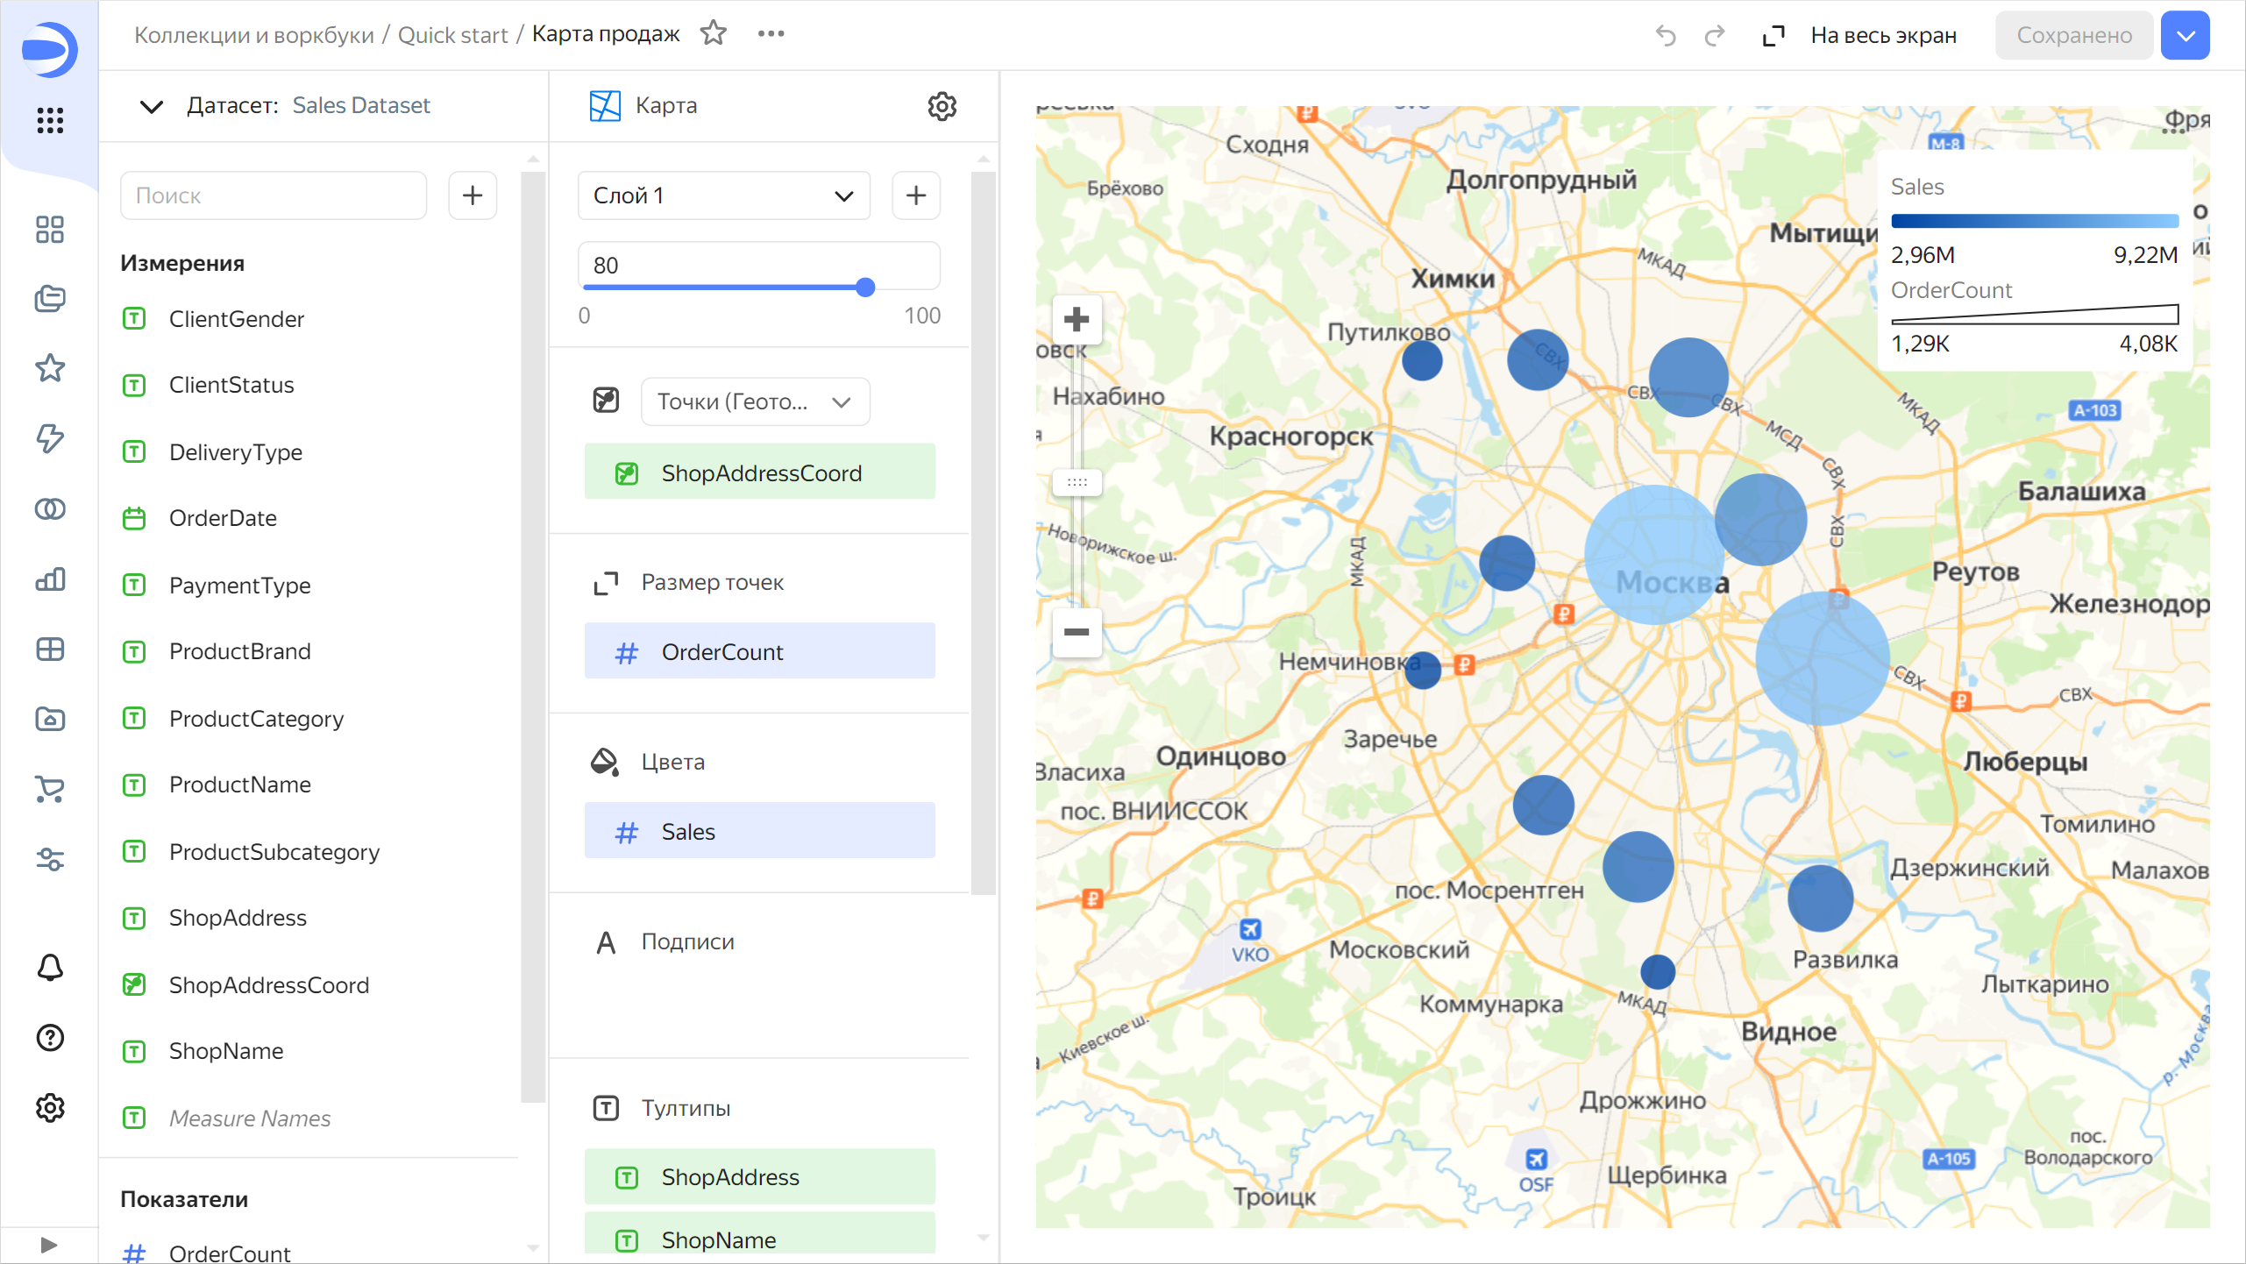Zoom in on the map
Image resolution: width=2246 pixels, height=1264 pixels.
point(1076,319)
